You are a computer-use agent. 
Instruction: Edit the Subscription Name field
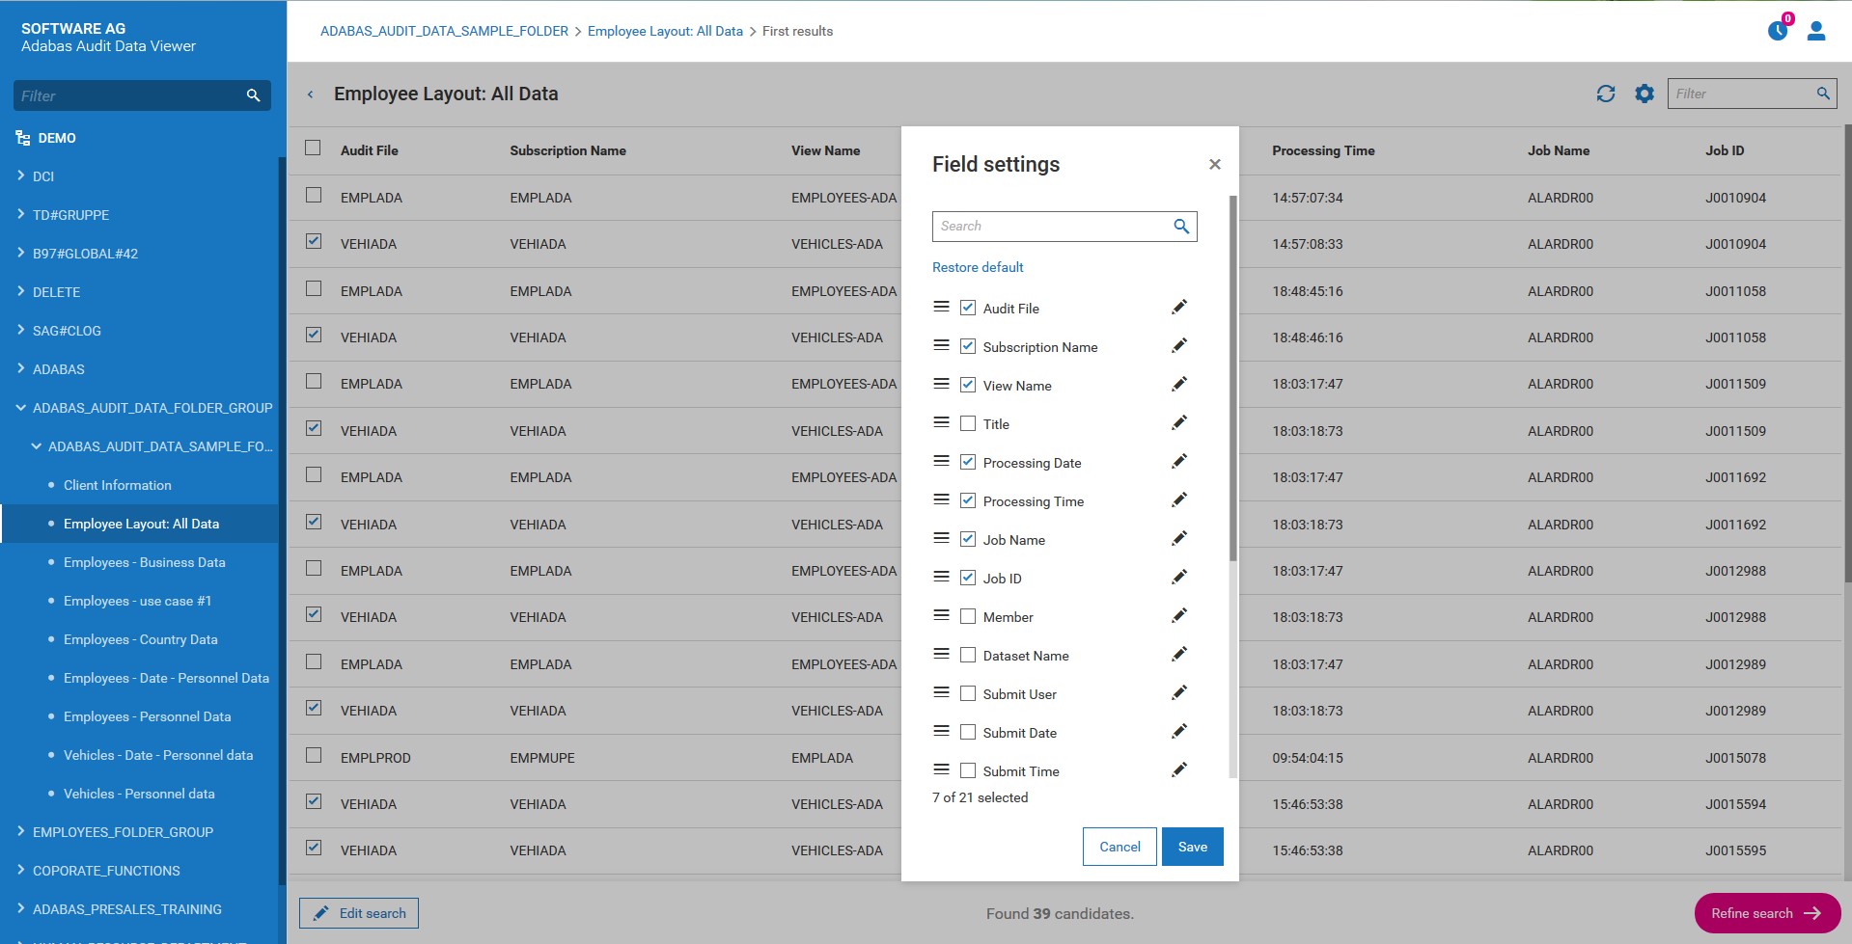click(1179, 346)
